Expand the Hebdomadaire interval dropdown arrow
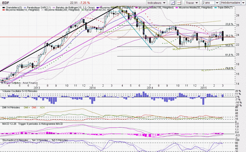 [x=243, y=3]
